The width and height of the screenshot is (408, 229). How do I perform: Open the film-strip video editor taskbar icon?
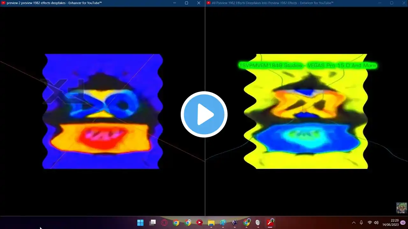(x=235, y=223)
